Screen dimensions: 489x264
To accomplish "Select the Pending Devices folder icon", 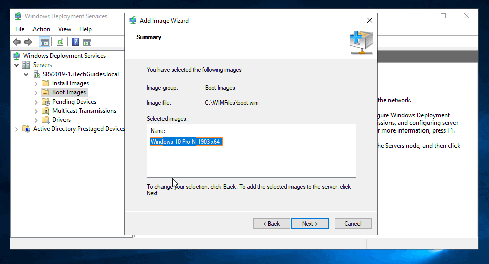I will pos(45,102).
